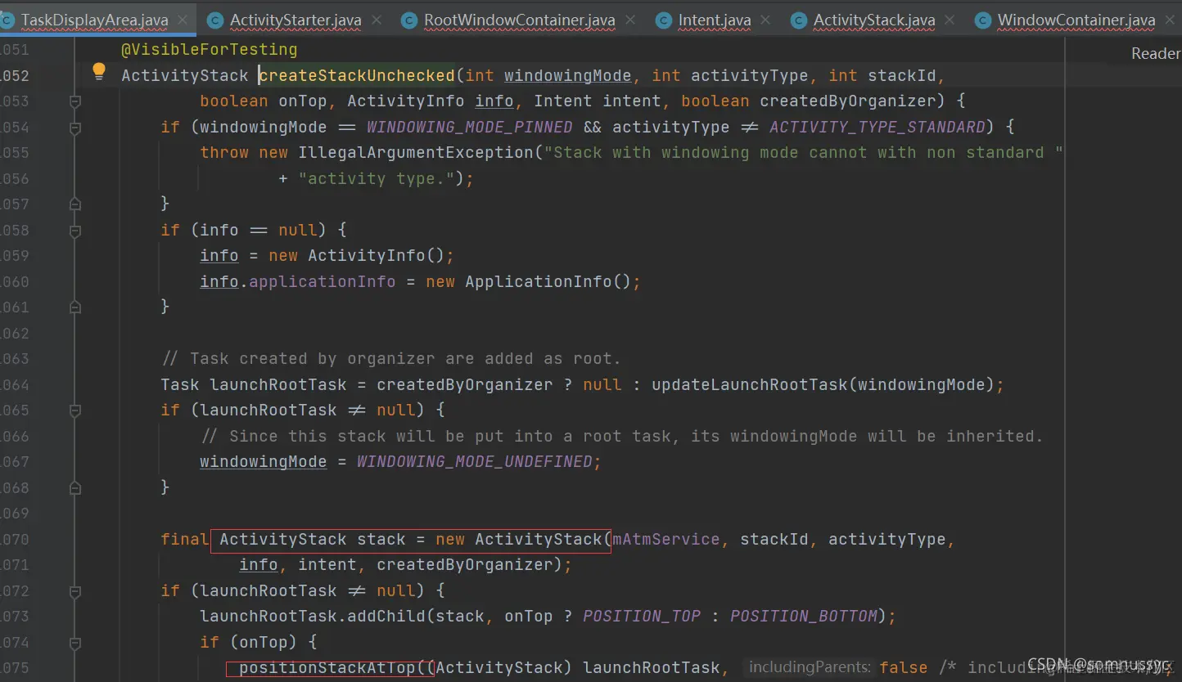Click the positionStackAtTop method call
The image size is (1182, 682).
[327, 668]
